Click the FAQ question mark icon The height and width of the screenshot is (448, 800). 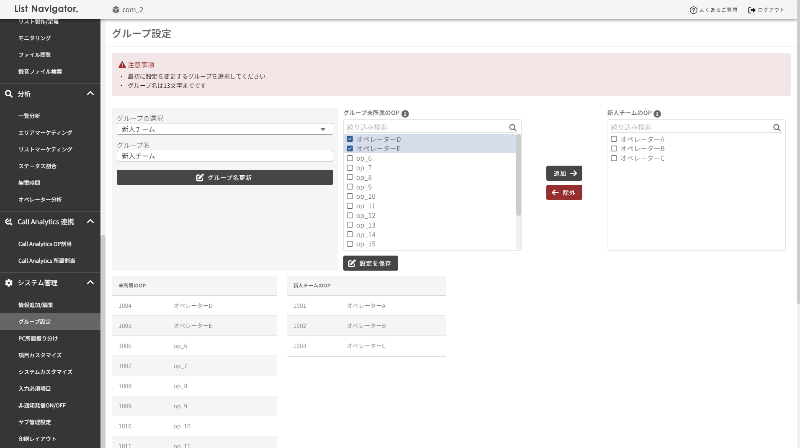[x=693, y=10]
